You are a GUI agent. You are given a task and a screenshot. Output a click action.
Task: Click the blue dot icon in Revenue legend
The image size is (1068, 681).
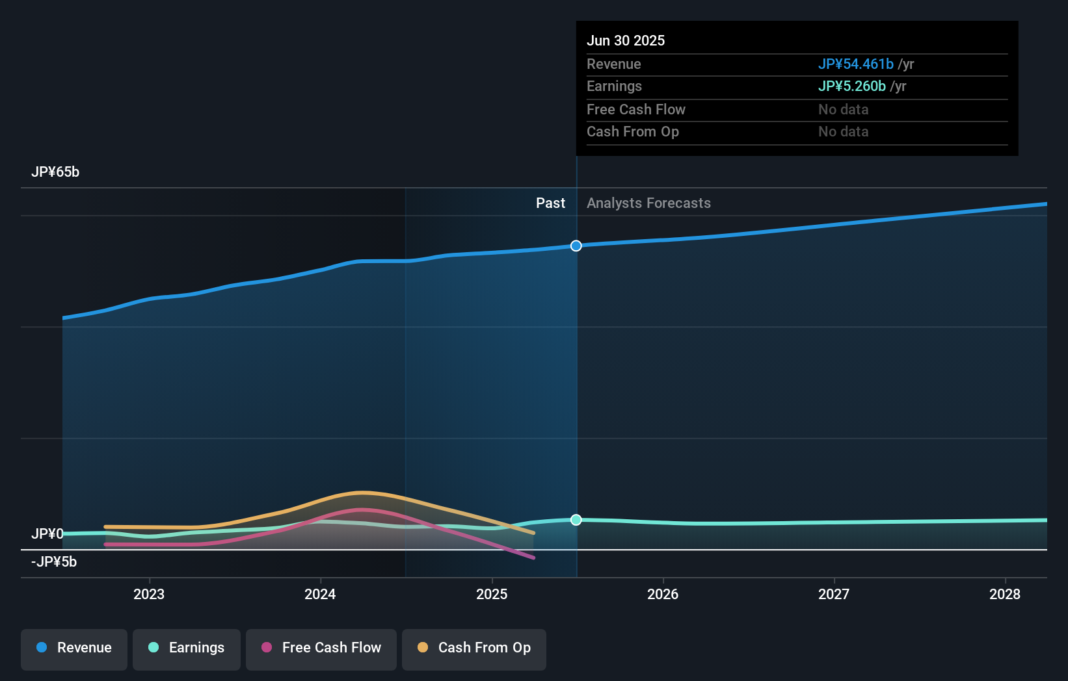tap(40, 648)
